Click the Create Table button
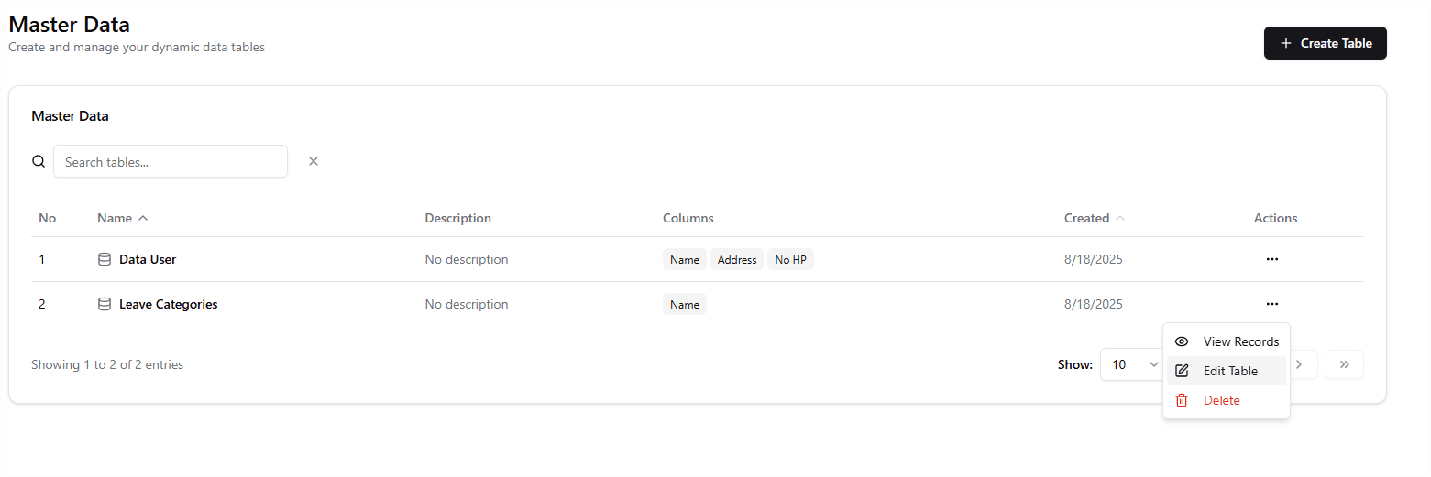The image size is (1431, 477). pos(1325,43)
